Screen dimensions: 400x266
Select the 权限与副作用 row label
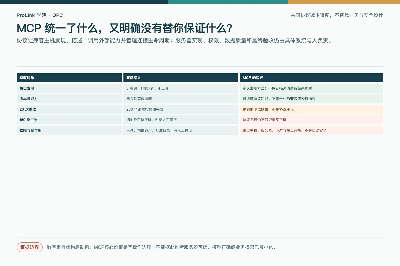(69, 130)
